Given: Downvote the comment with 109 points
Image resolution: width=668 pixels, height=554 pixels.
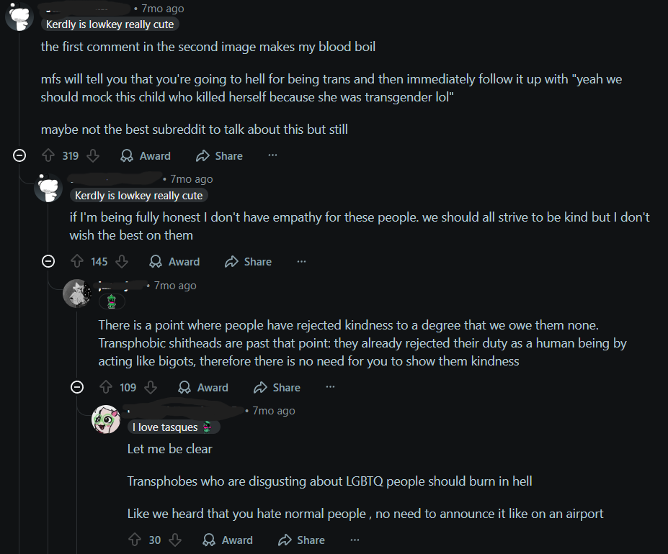Looking at the screenshot, I should 150,387.
